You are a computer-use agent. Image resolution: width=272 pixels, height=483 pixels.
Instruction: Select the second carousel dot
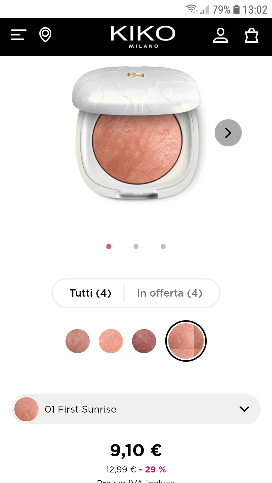(x=136, y=247)
